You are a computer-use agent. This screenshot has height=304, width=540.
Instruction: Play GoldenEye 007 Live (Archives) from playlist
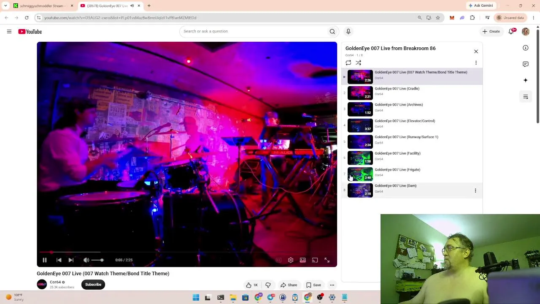(412, 109)
